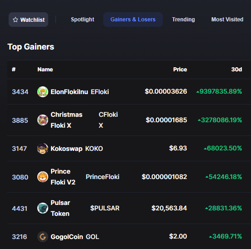Click the price $0.00003626
251x249 pixels.
coord(166,91)
